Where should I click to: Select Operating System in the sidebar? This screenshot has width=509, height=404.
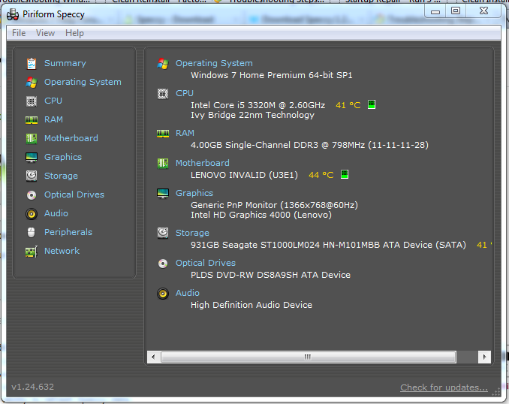click(83, 82)
